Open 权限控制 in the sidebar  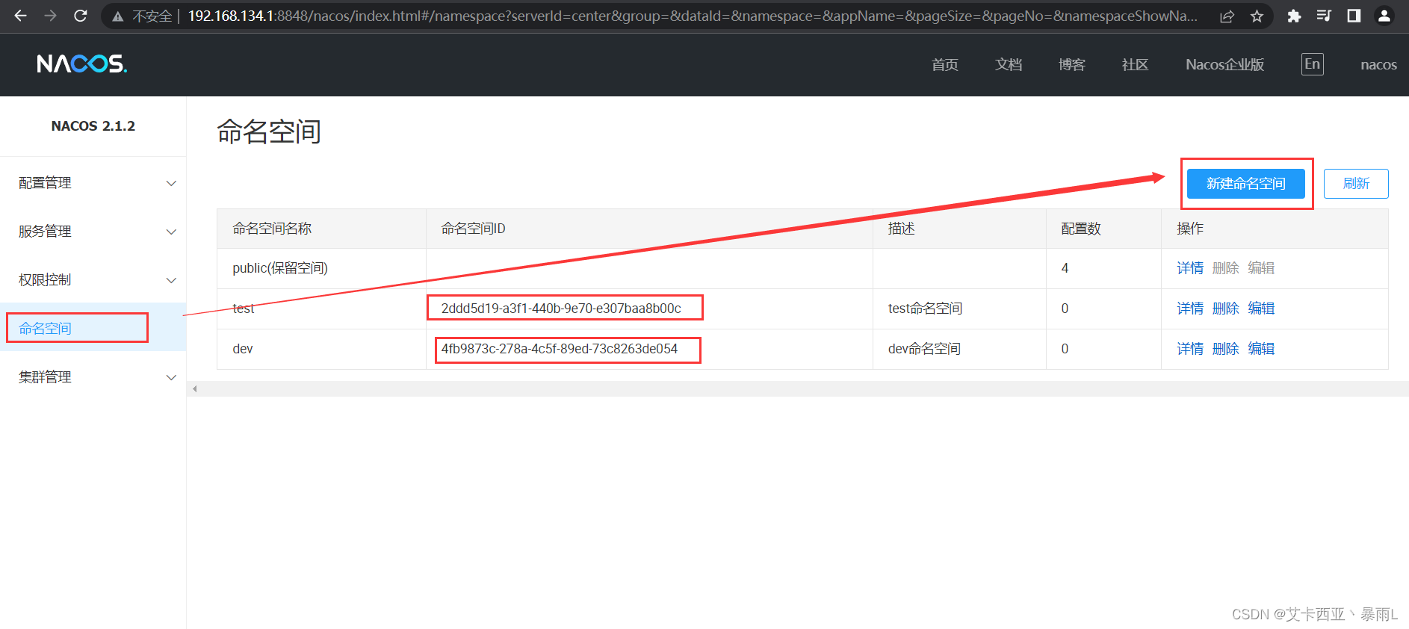45,280
